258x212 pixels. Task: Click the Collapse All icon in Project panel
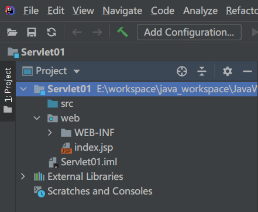(202, 71)
